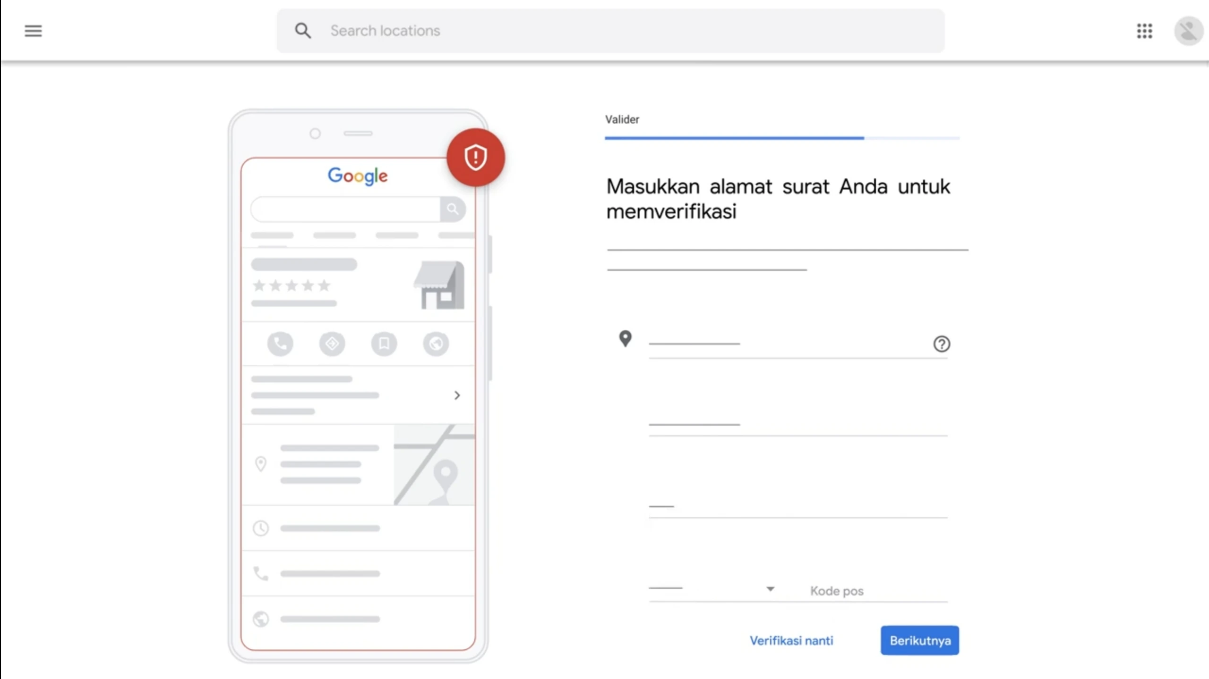
Task: Click the bookmark icon on the phone mockup
Action: [x=384, y=344]
